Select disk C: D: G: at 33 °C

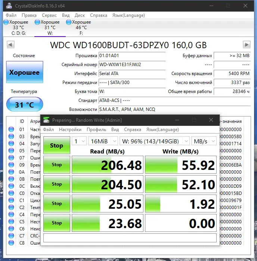coord(18,28)
